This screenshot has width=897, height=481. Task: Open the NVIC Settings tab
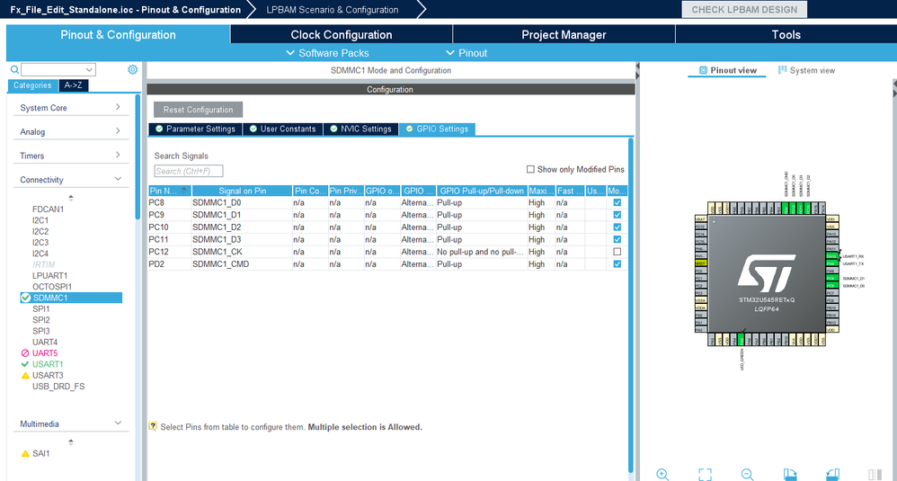pyautogui.click(x=361, y=129)
